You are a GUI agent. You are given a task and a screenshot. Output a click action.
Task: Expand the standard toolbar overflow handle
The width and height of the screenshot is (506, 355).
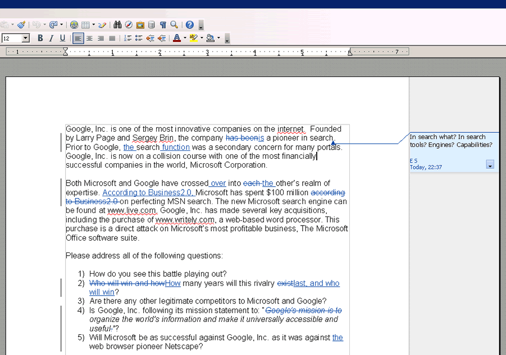coord(200,25)
